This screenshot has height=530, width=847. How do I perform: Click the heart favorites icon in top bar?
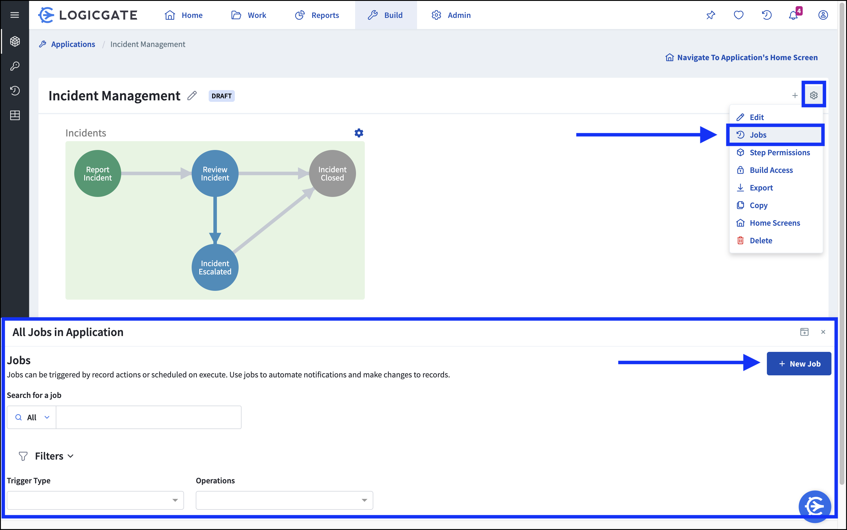click(739, 15)
